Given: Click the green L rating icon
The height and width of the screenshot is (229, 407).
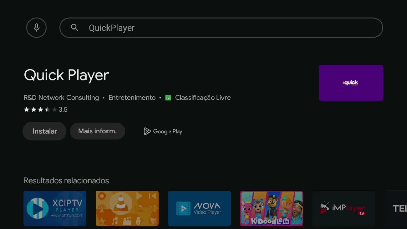Looking at the screenshot, I should 168,98.
